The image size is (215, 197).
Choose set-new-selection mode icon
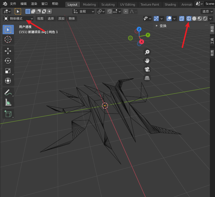tap(28, 11)
